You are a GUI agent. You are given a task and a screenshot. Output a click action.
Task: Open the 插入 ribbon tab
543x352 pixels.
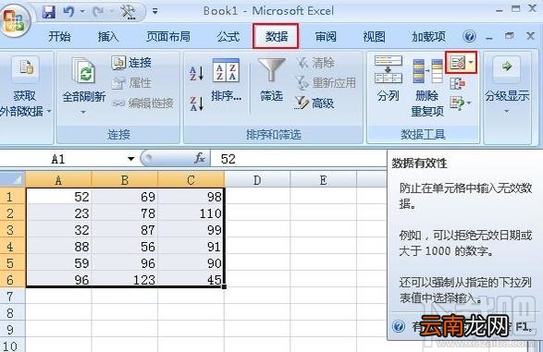click(x=107, y=36)
